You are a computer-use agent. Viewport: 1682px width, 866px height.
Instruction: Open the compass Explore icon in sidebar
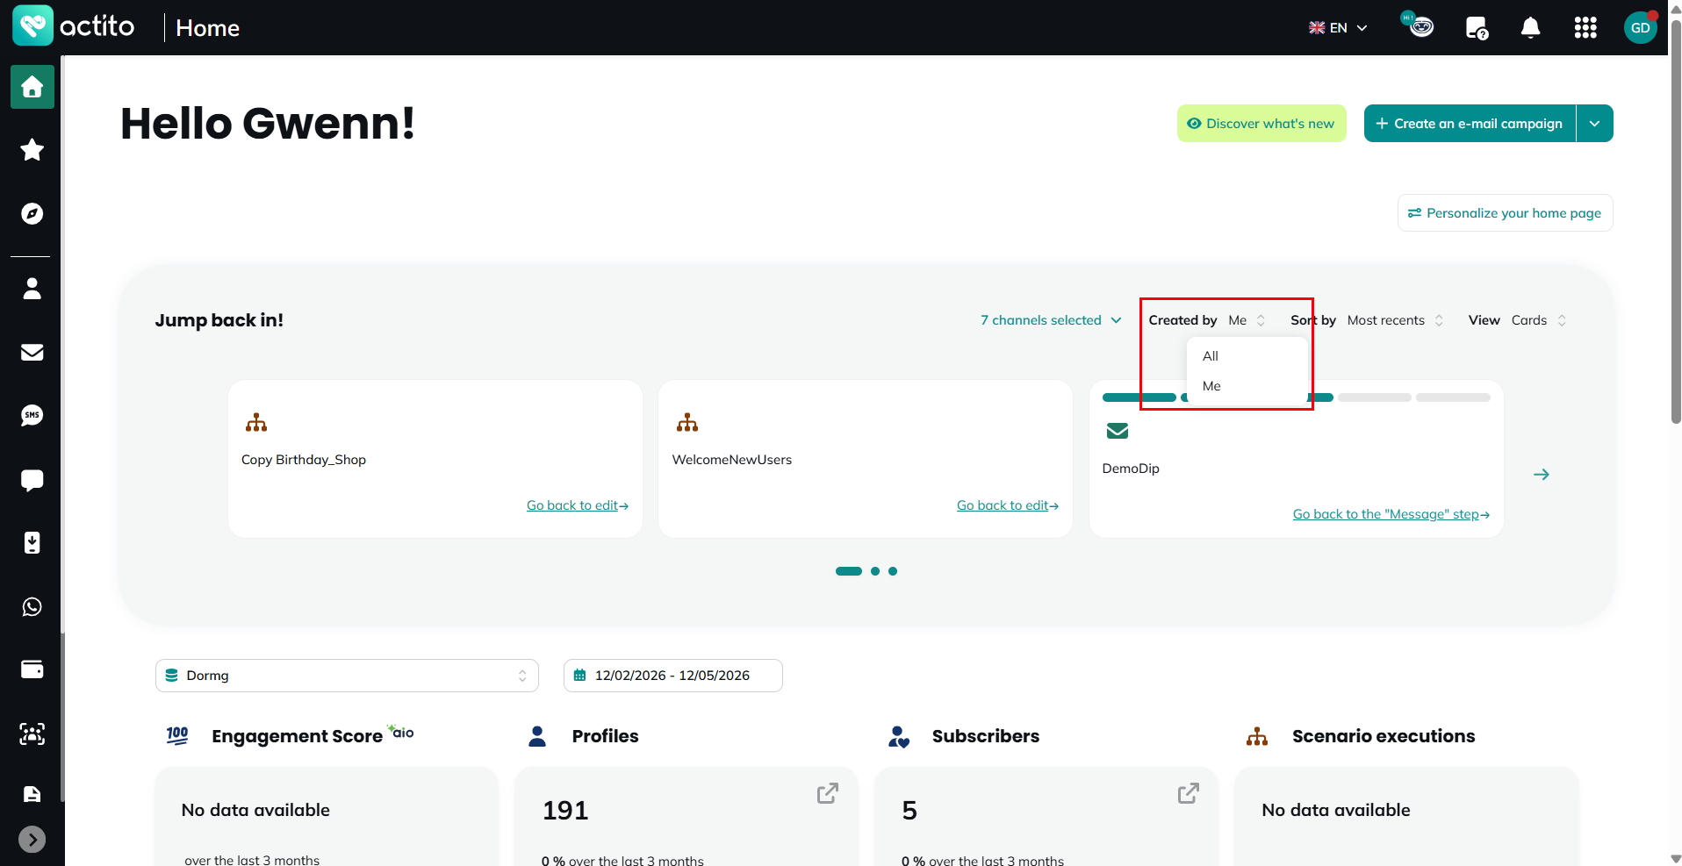coord(32,213)
